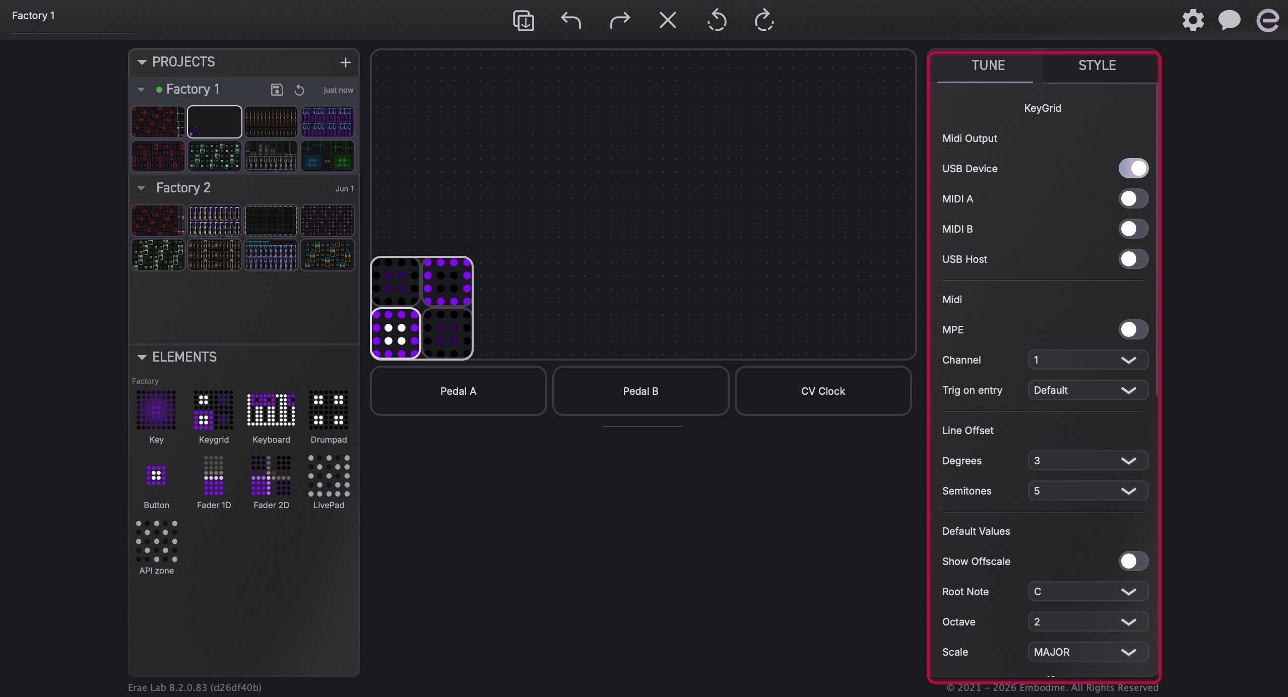Open the Trig on entry dropdown

point(1088,390)
